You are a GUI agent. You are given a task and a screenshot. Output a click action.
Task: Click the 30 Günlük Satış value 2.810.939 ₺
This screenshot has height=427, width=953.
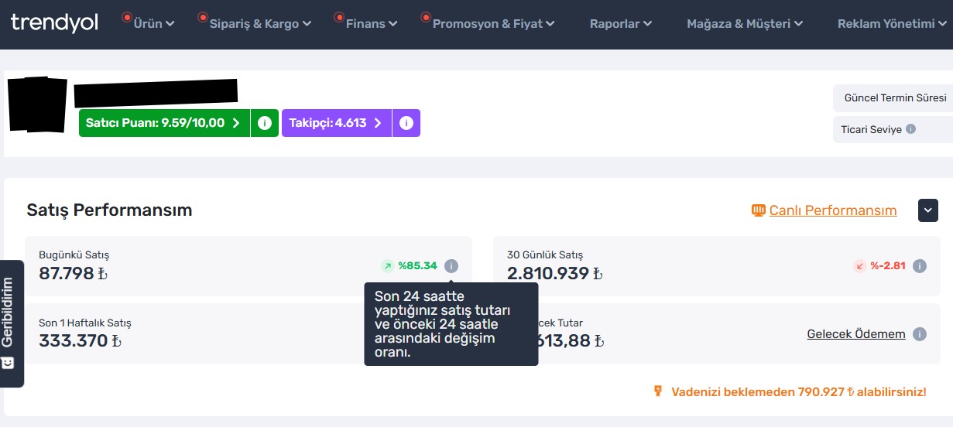554,273
